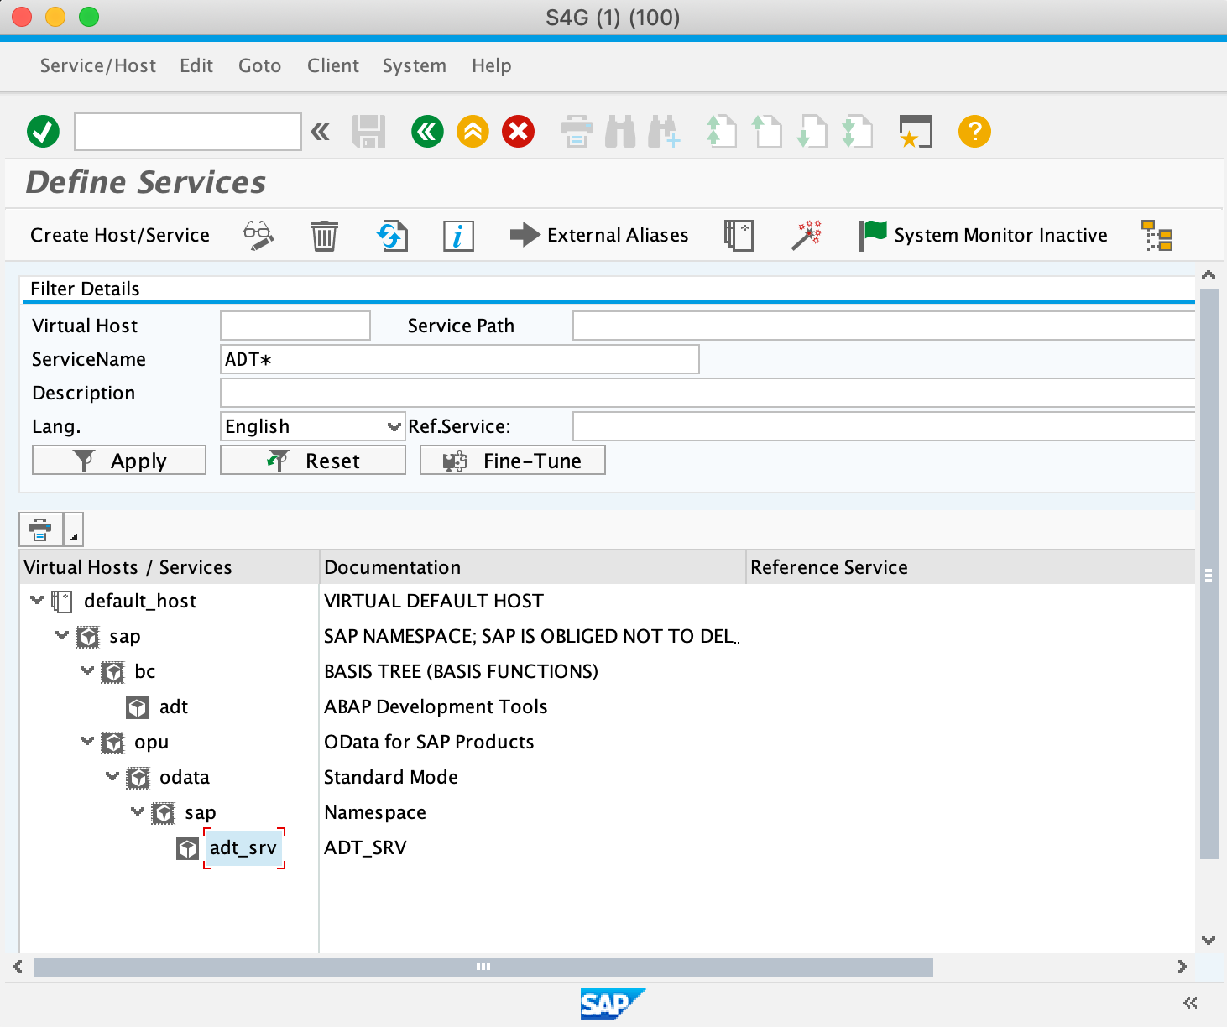Viewport: 1227px width, 1027px height.
Task: Open the Goto menu
Action: click(x=259, y=65)
